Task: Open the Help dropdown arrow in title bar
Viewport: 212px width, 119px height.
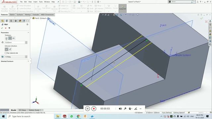Action: tap(202, 2)
